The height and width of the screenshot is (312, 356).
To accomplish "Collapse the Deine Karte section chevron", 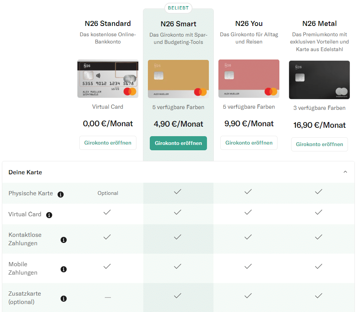I will tap(345, 172).
